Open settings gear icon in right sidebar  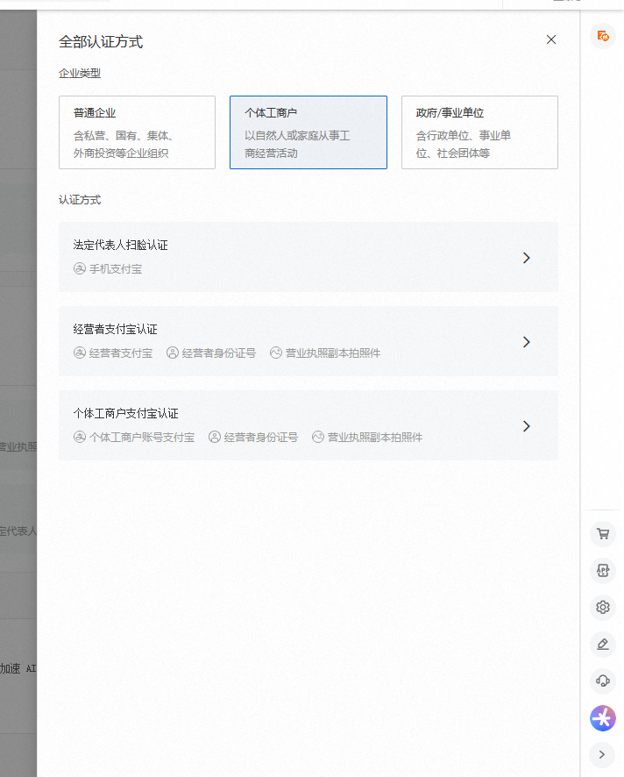click(602, 607)
